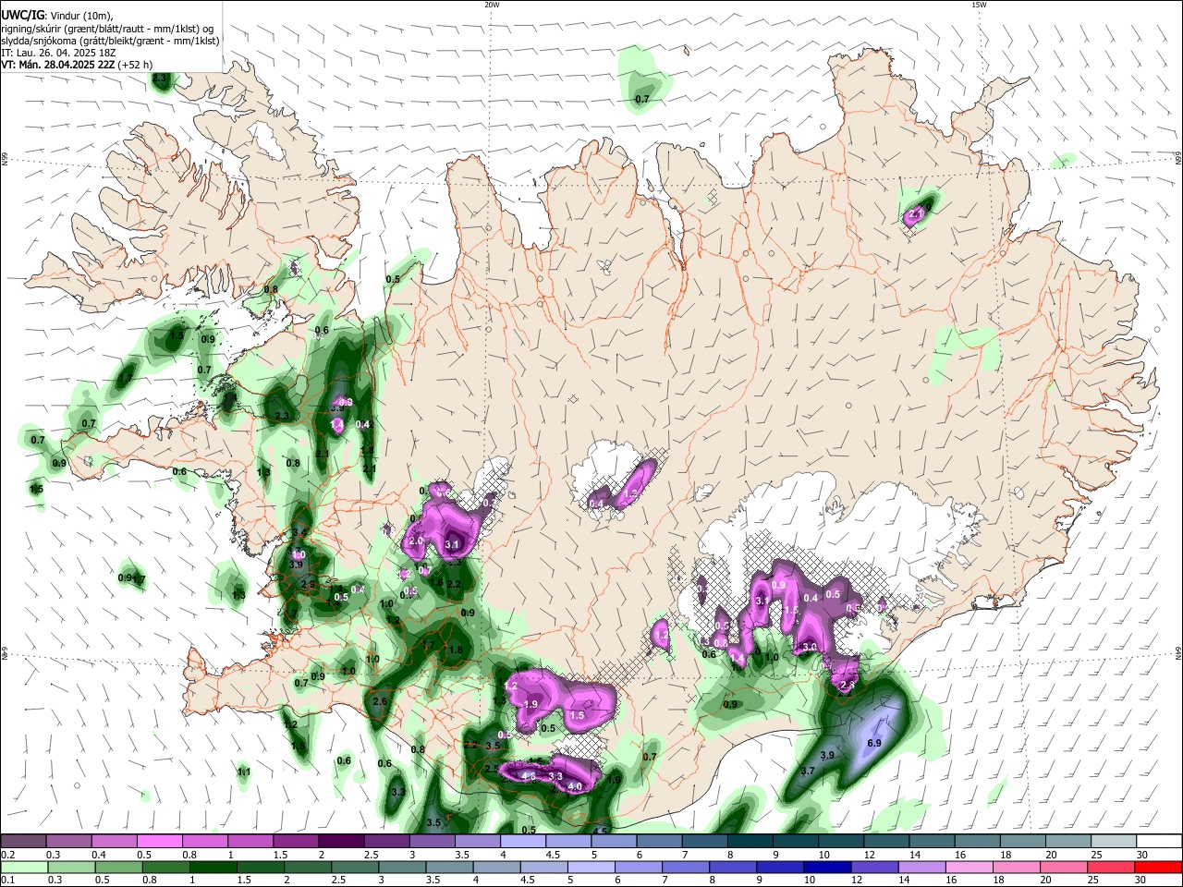Viewport: 1183px width, 887px height.
Task: Select the white swatch after 30 in snow legend
Action: tap(1159, 841)
